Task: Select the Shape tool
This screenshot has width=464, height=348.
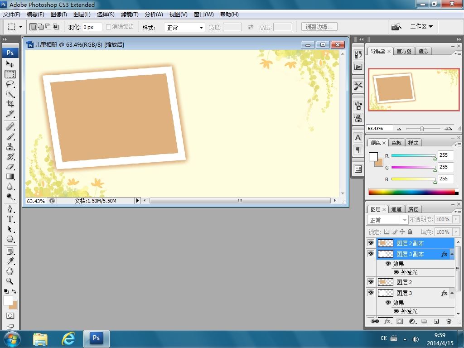Action: [x=10, y=239]
